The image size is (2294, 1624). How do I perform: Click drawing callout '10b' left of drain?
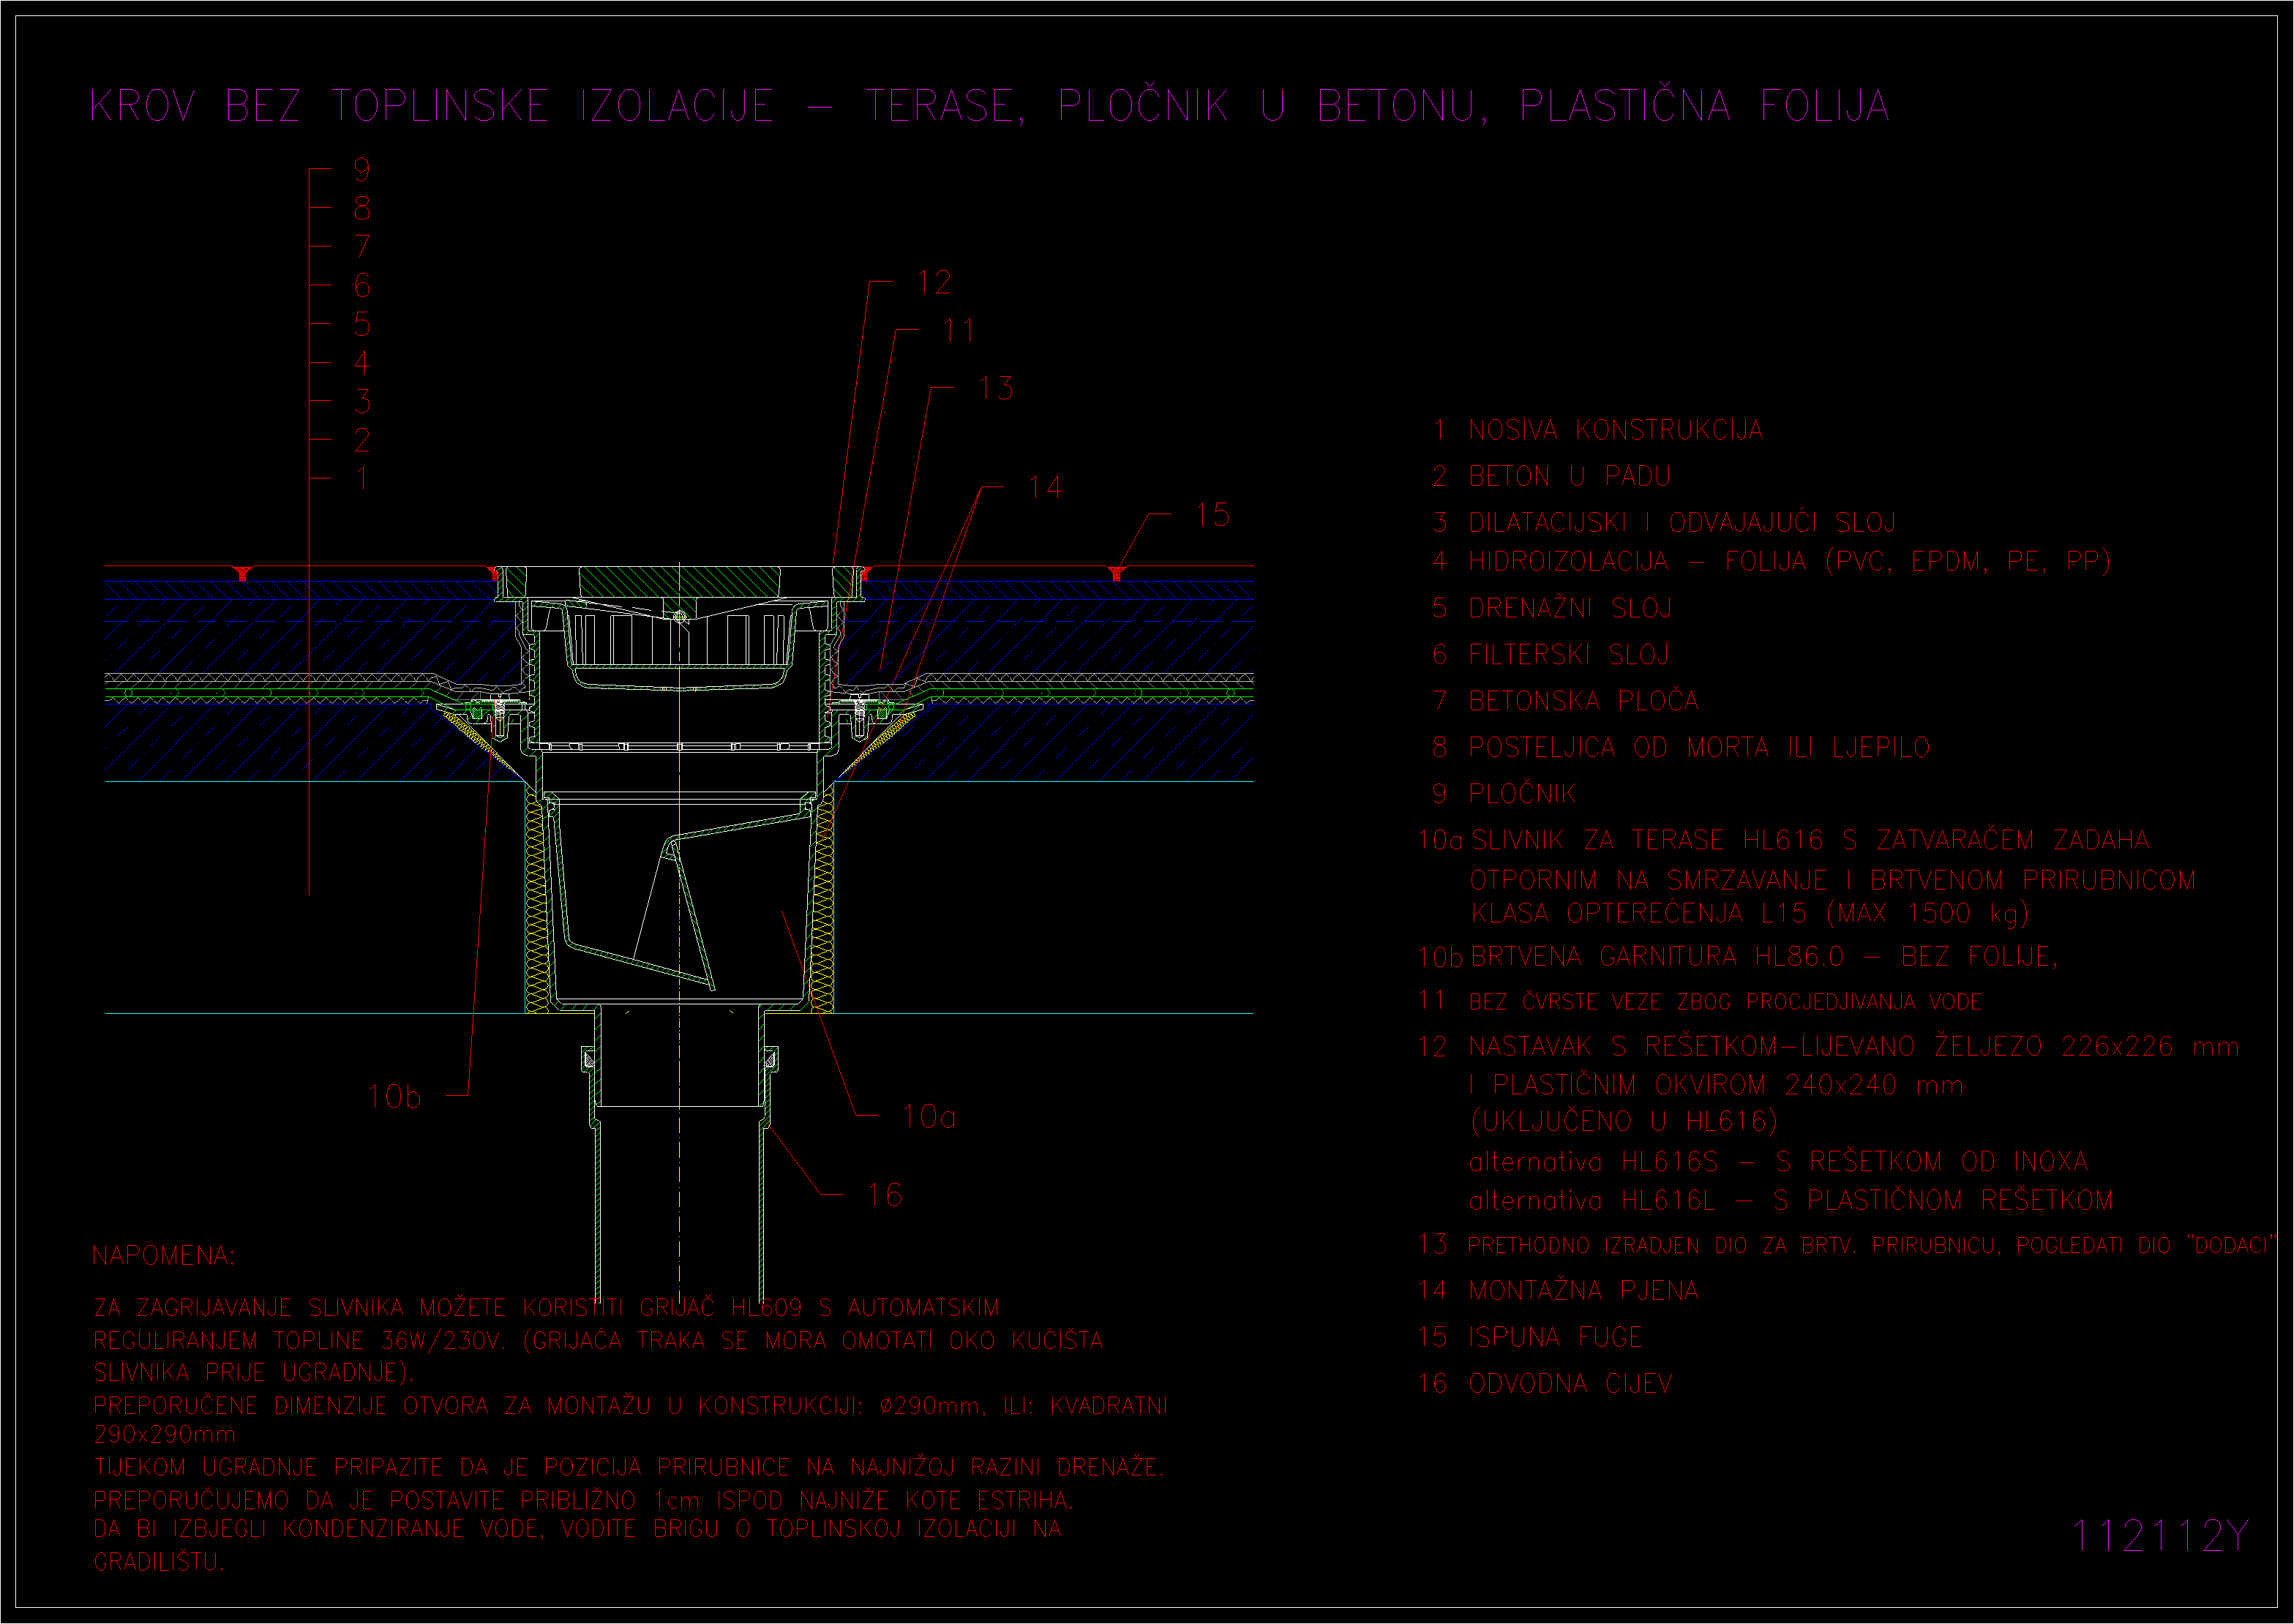coord(394,1097)
